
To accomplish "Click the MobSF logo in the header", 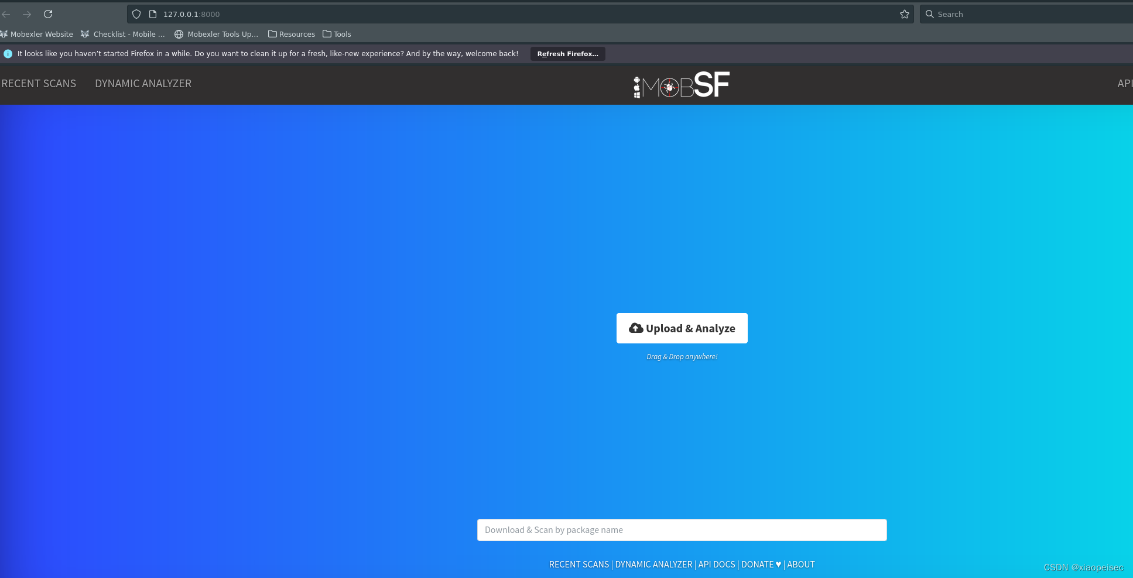I will [682, 85].
